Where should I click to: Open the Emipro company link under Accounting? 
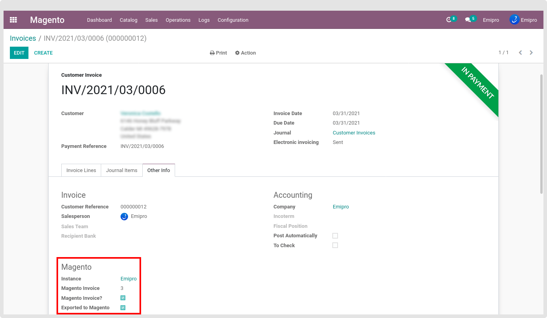pyautogui.click(x=341, y=206)
